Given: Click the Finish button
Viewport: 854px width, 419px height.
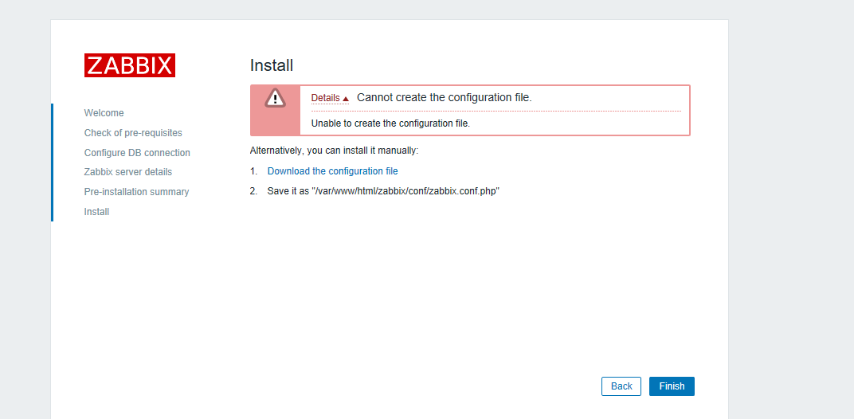Looking at the screenshot, I should [672, 386].
